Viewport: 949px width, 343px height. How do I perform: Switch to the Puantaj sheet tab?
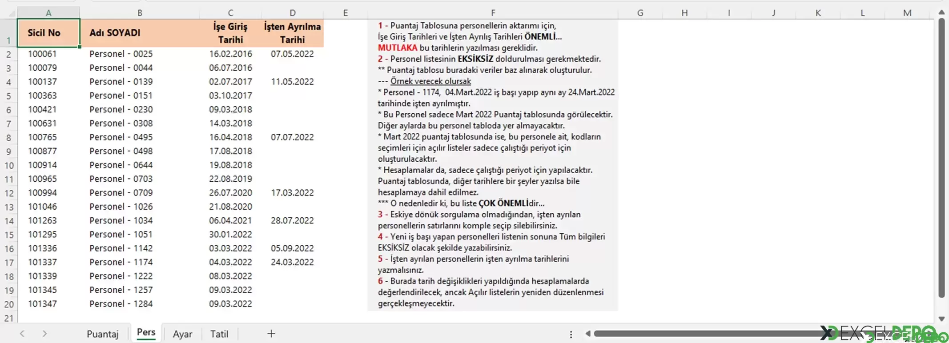[x=102, y=334]
